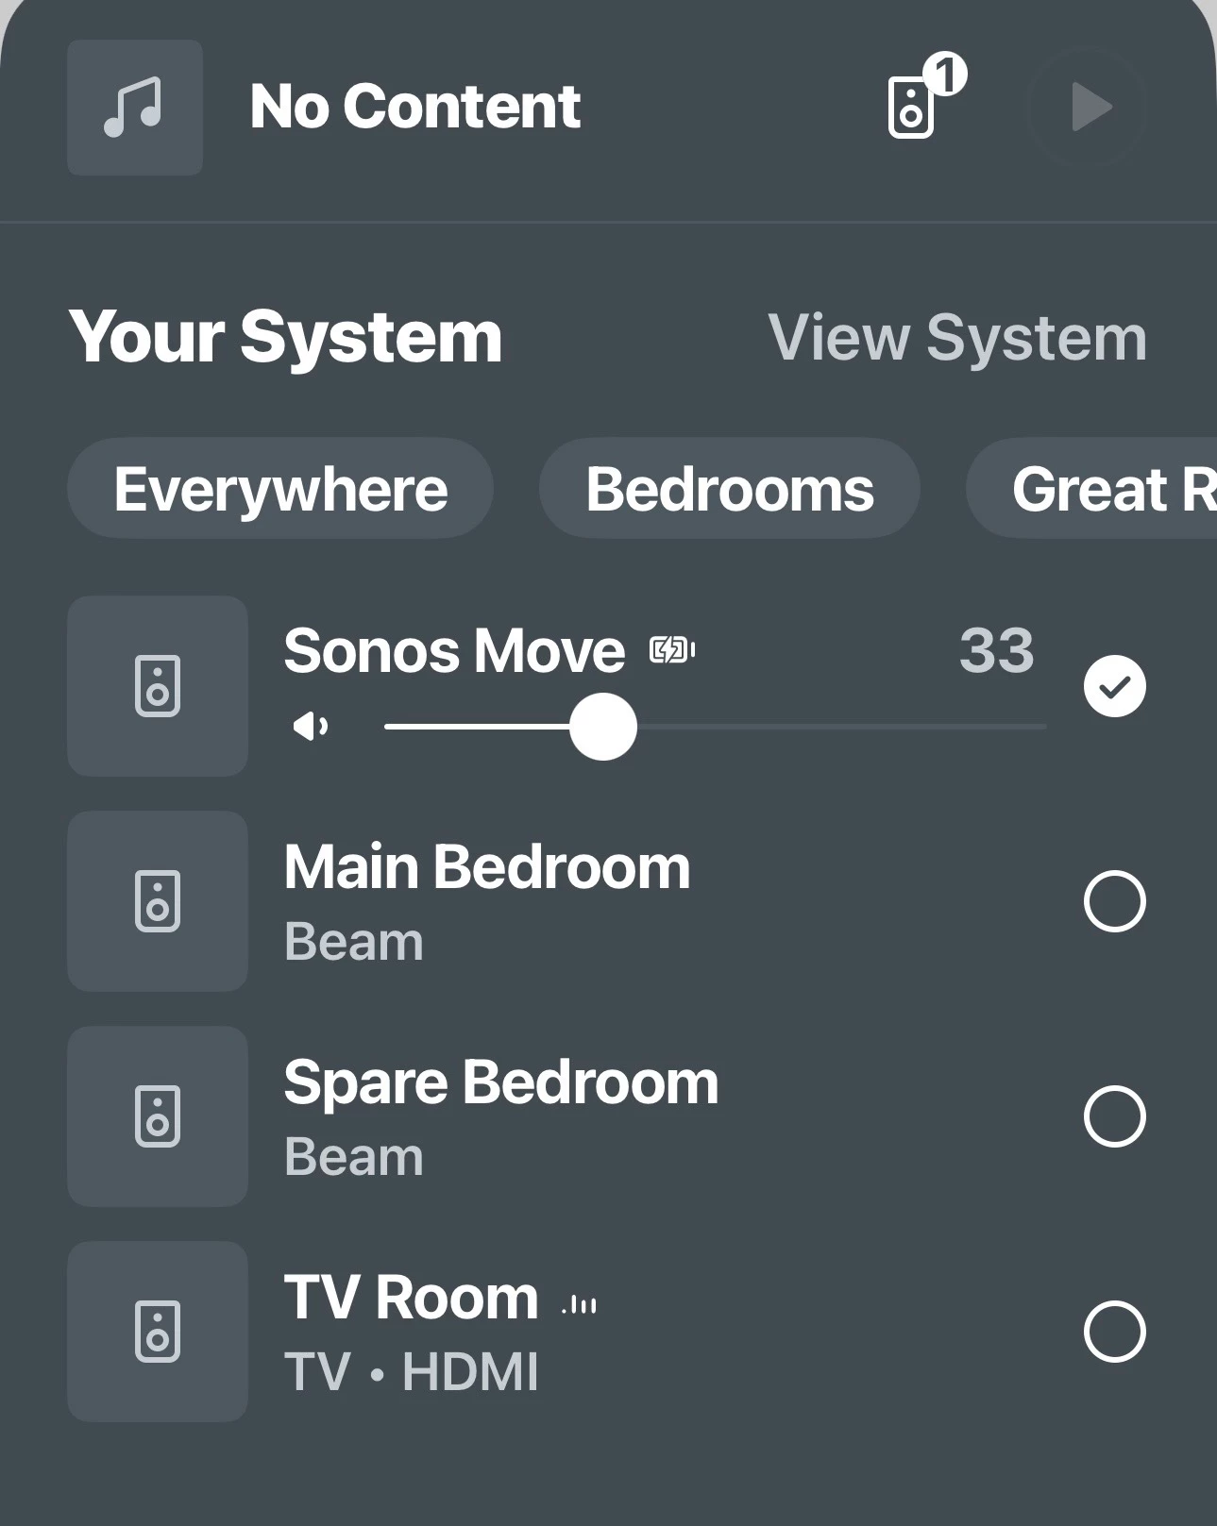Image resolution: width=1217 pixels, height=1526 pixels.
Task: Open the View System link
Action: pyautogui.click(x=956, y=338)
